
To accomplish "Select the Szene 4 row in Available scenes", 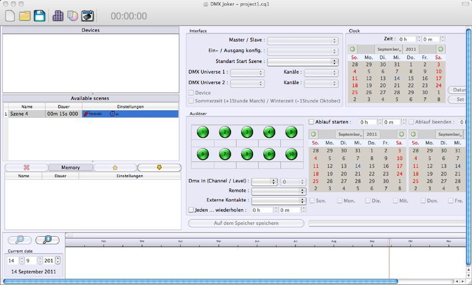I will pyautogui.click(x=91, y=114).
